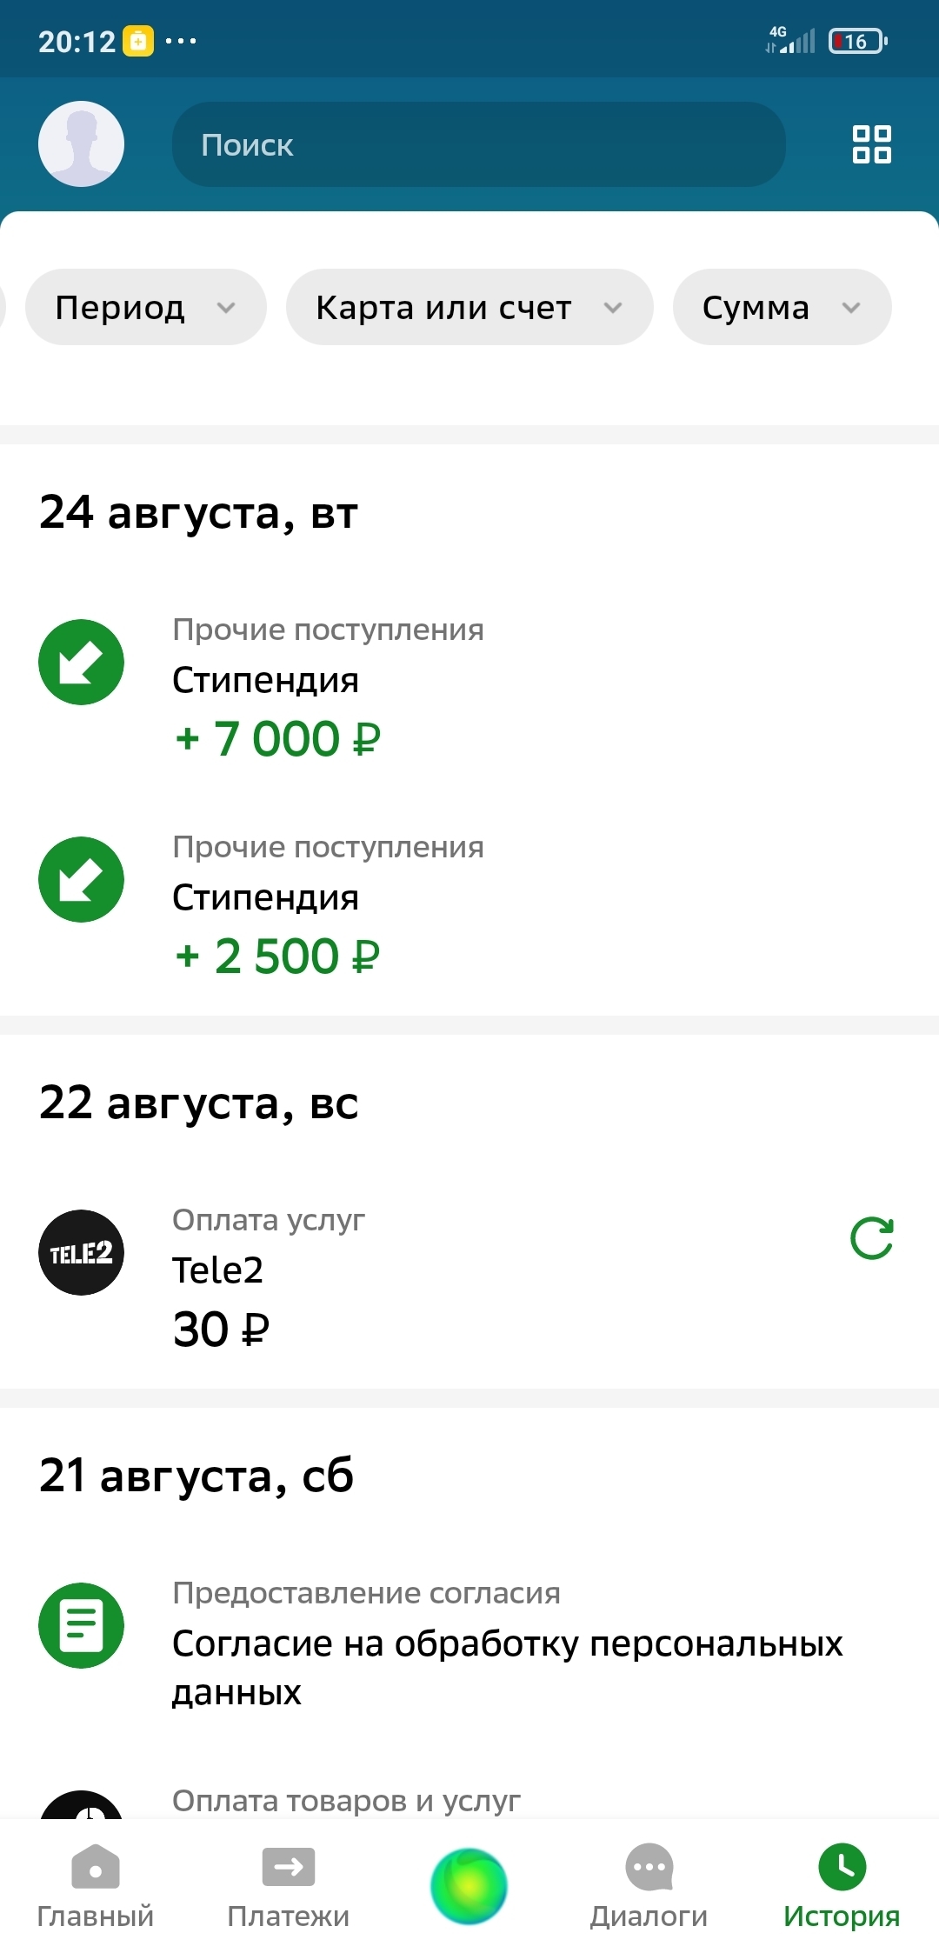This screenshot has width=939, height=1953.
Task: Select the История tab
Action: coord(841,1887)
